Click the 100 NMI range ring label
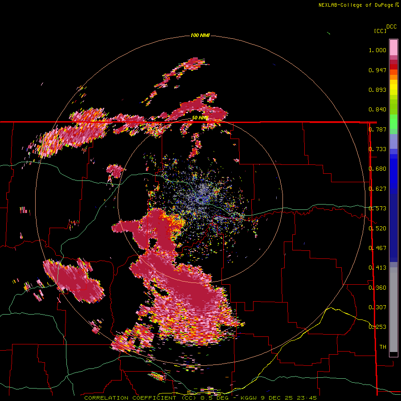The height and width of the screenshot is (401, 401). click(x=200, y=35)
